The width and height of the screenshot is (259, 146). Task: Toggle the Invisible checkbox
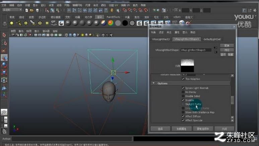tap(183, 100)
